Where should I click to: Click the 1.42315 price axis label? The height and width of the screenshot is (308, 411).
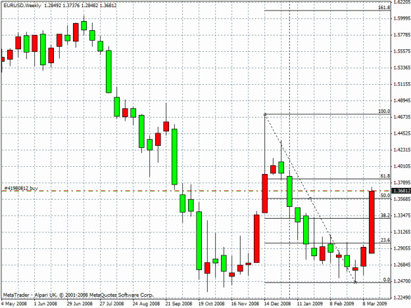(402, 150)
